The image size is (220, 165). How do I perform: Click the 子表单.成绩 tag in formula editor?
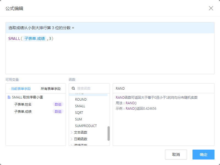[34, 39]
